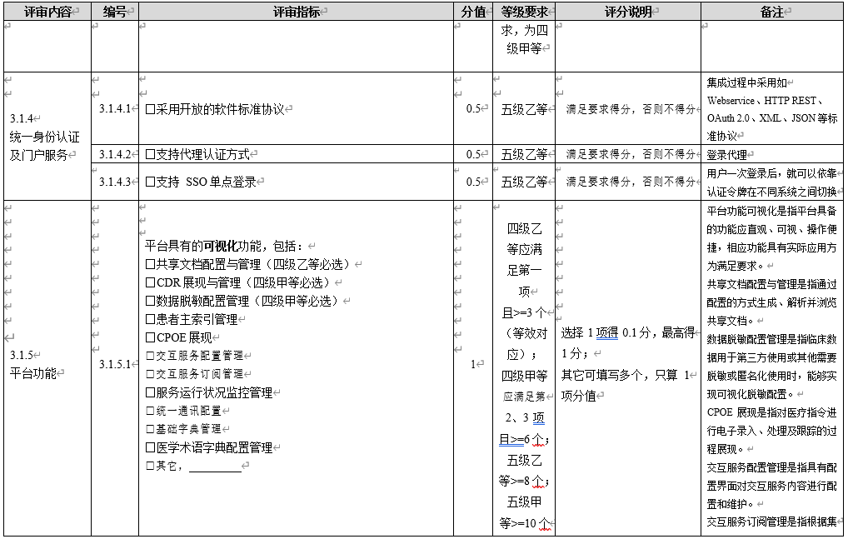The width and height of the screenshot is (848, 539).
Task: Click the Webservice、HTTP REST remark line
Action: click(766, 101)
